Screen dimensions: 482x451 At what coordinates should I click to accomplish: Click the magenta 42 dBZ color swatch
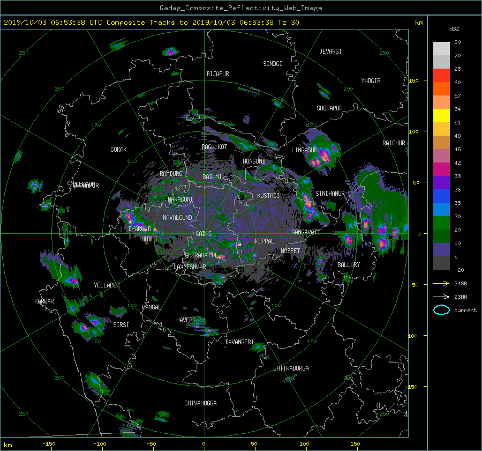pyautogui.click(x=441, y=169)
